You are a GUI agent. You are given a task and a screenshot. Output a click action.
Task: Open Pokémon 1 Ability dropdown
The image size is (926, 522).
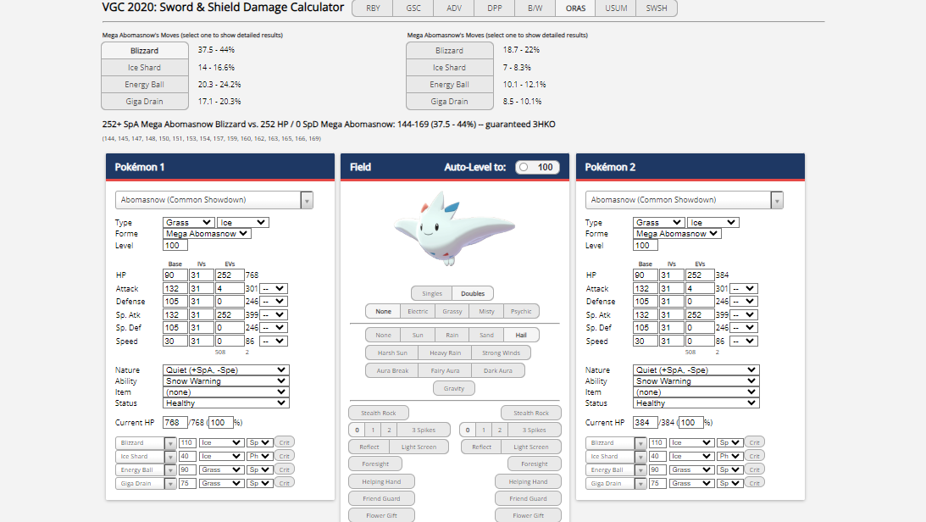point(225,381)
